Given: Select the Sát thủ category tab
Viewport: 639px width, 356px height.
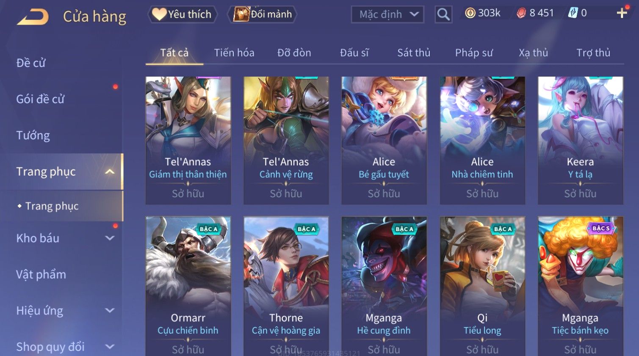Looking at the screenshot, I should 414,53.
